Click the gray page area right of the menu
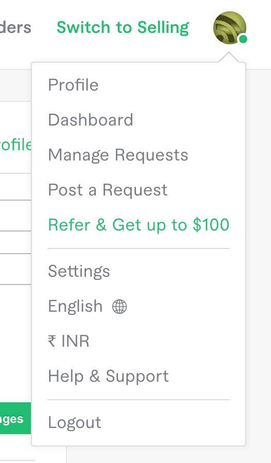The width and height of the screenshot is (271, 463). coord(258,266)
